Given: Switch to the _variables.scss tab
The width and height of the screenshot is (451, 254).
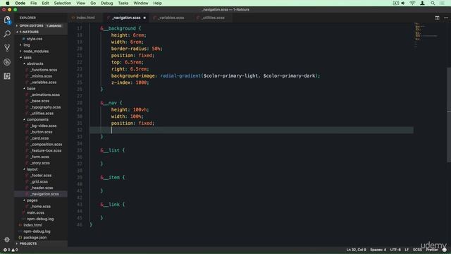Looking at the screenshot, I should tap(171, 18).
